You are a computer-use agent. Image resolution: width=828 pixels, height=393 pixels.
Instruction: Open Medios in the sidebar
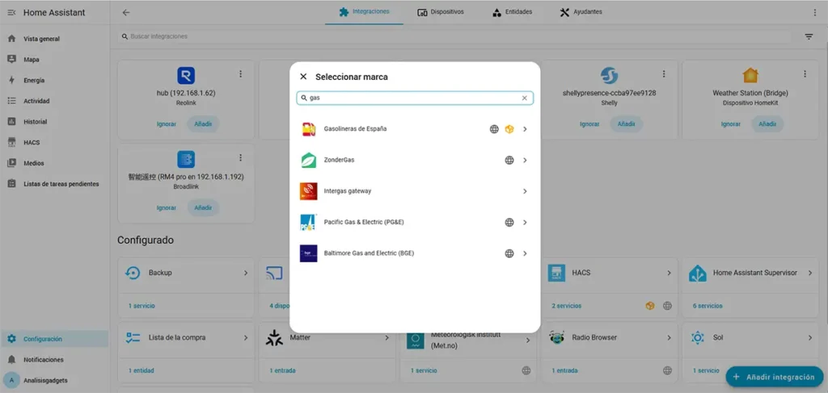point(55,163)
